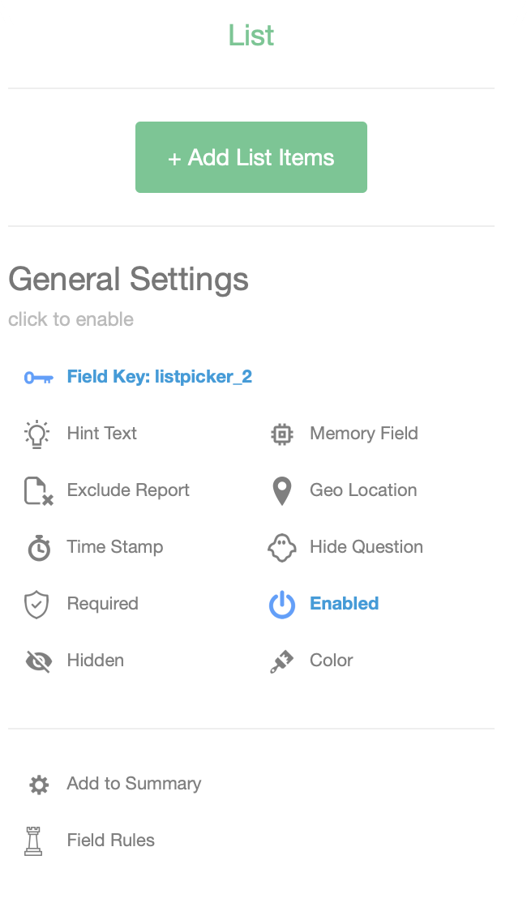Open the Field Key listpicker_2 link
Viewport: 527px width, 924px height.
click(159, 377)
